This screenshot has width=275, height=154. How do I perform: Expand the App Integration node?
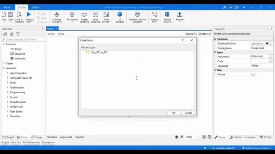pyautogui.click(x=8, y=73)
